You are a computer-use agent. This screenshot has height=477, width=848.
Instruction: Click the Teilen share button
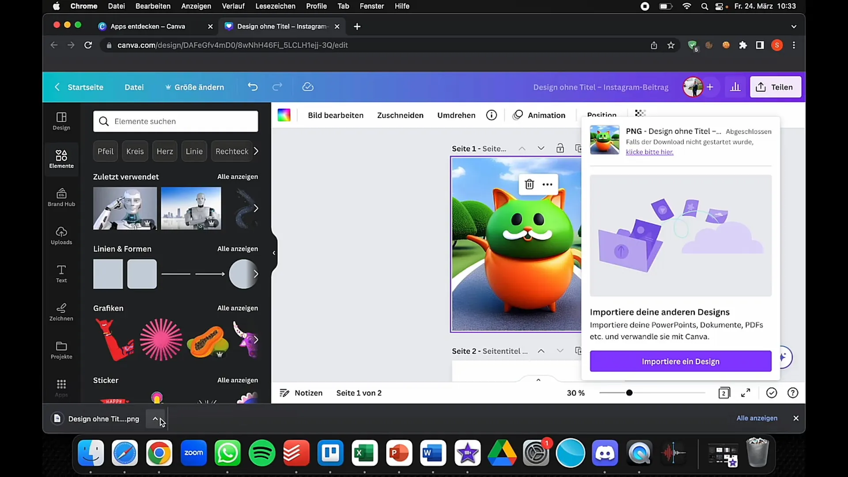coord(775,87)
